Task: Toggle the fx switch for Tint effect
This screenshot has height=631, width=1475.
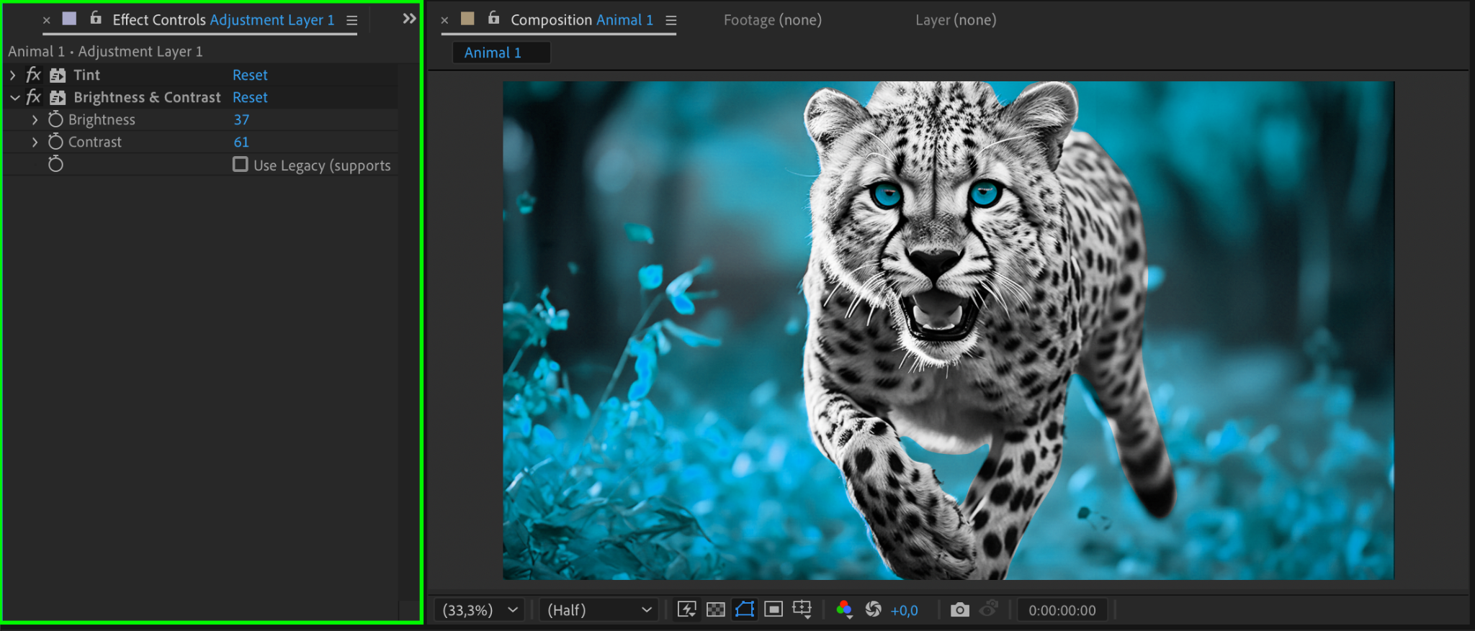Action: [x=33, y=75]
